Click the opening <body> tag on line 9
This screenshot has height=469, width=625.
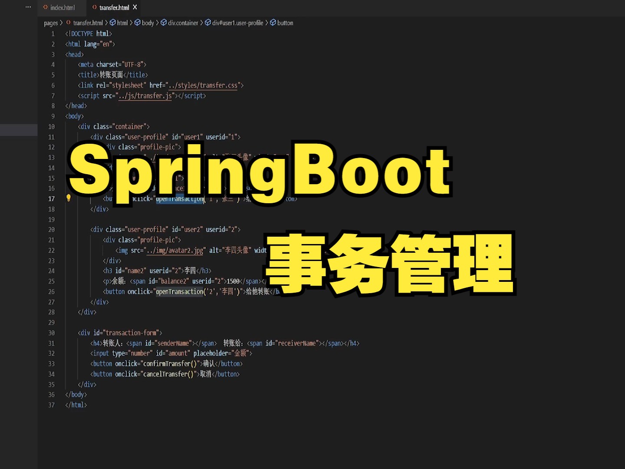[75, 116]
